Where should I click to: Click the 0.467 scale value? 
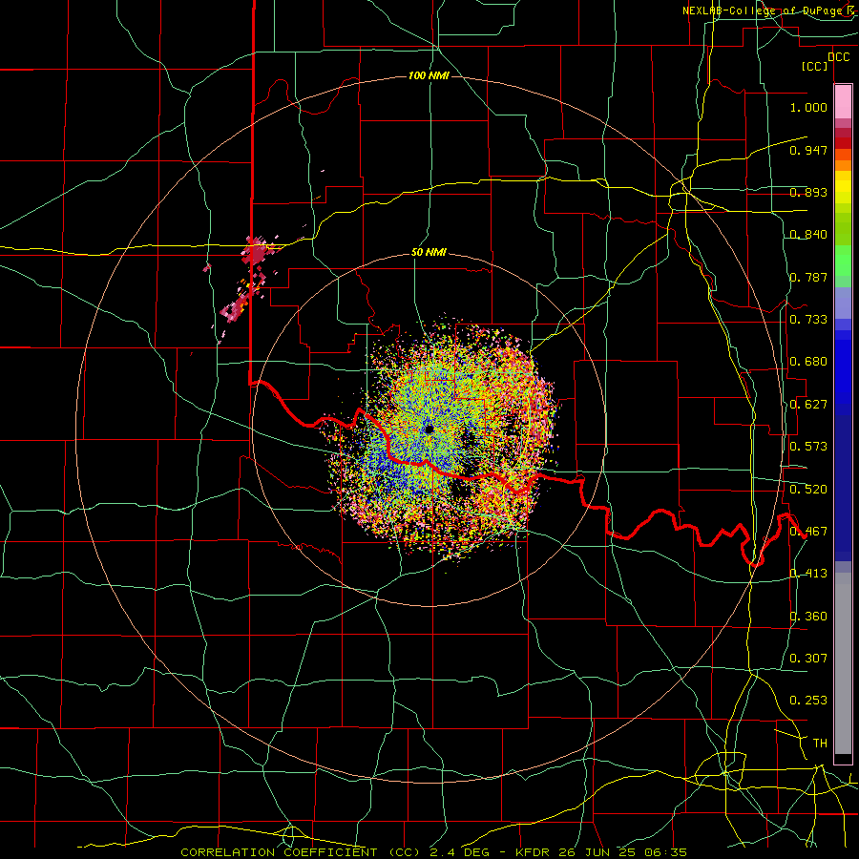(808, 532)
